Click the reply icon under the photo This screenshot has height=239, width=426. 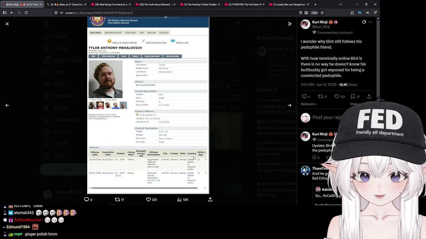click(87, 199)
